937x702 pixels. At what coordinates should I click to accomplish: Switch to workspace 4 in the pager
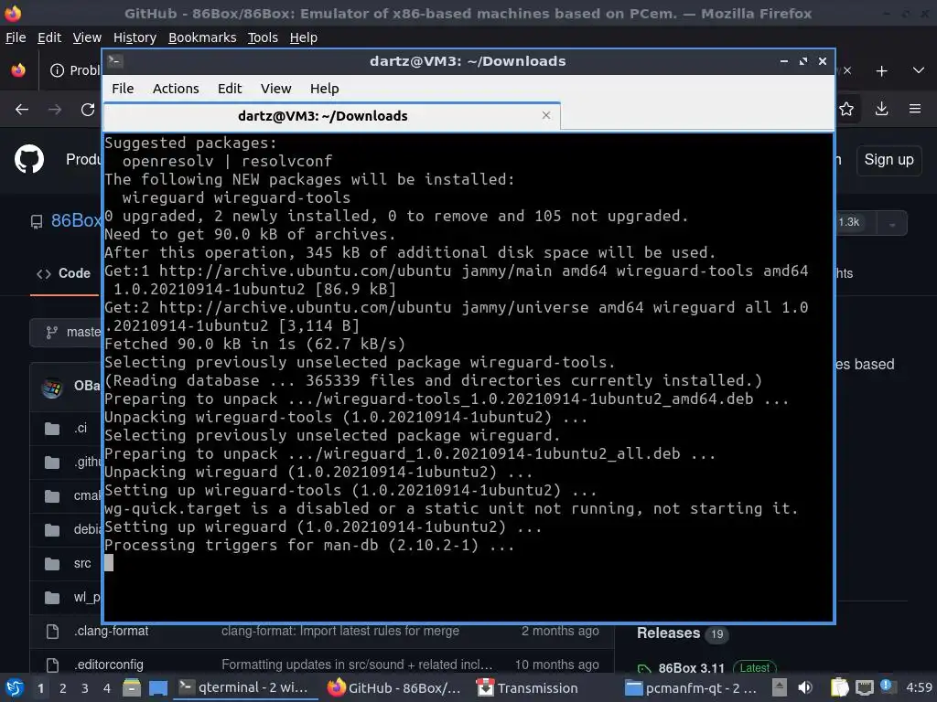(106, 688)
